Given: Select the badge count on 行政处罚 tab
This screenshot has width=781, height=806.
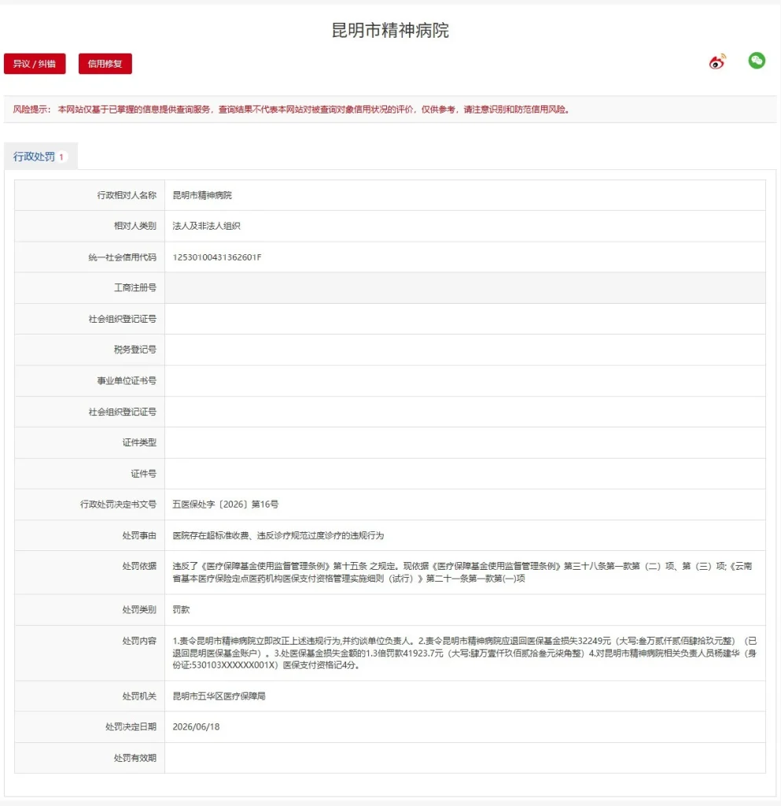Looking at the screenshot, I should pos(61,157).
